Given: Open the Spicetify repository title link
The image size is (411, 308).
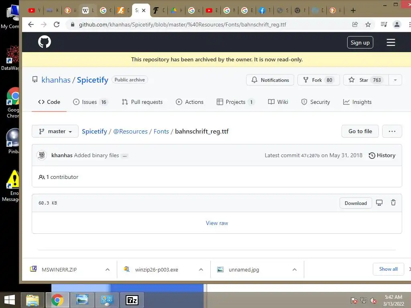Looking at the screenshot, I should [93, 80].
